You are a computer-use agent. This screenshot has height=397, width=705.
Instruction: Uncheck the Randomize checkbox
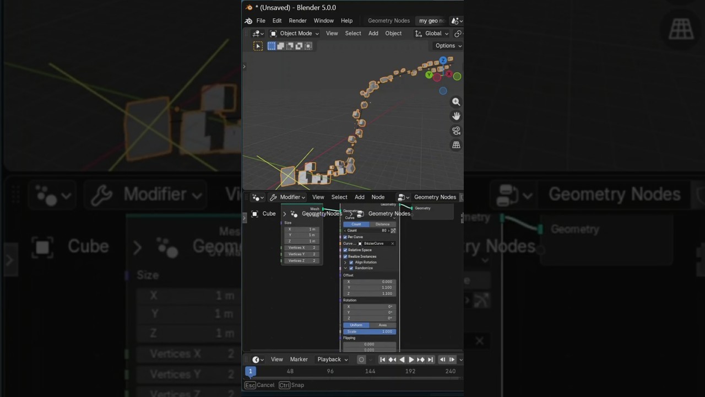351,269
